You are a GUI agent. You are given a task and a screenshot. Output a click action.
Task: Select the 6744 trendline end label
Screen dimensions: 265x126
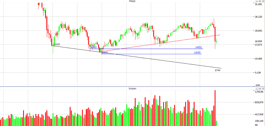[217, 70]
